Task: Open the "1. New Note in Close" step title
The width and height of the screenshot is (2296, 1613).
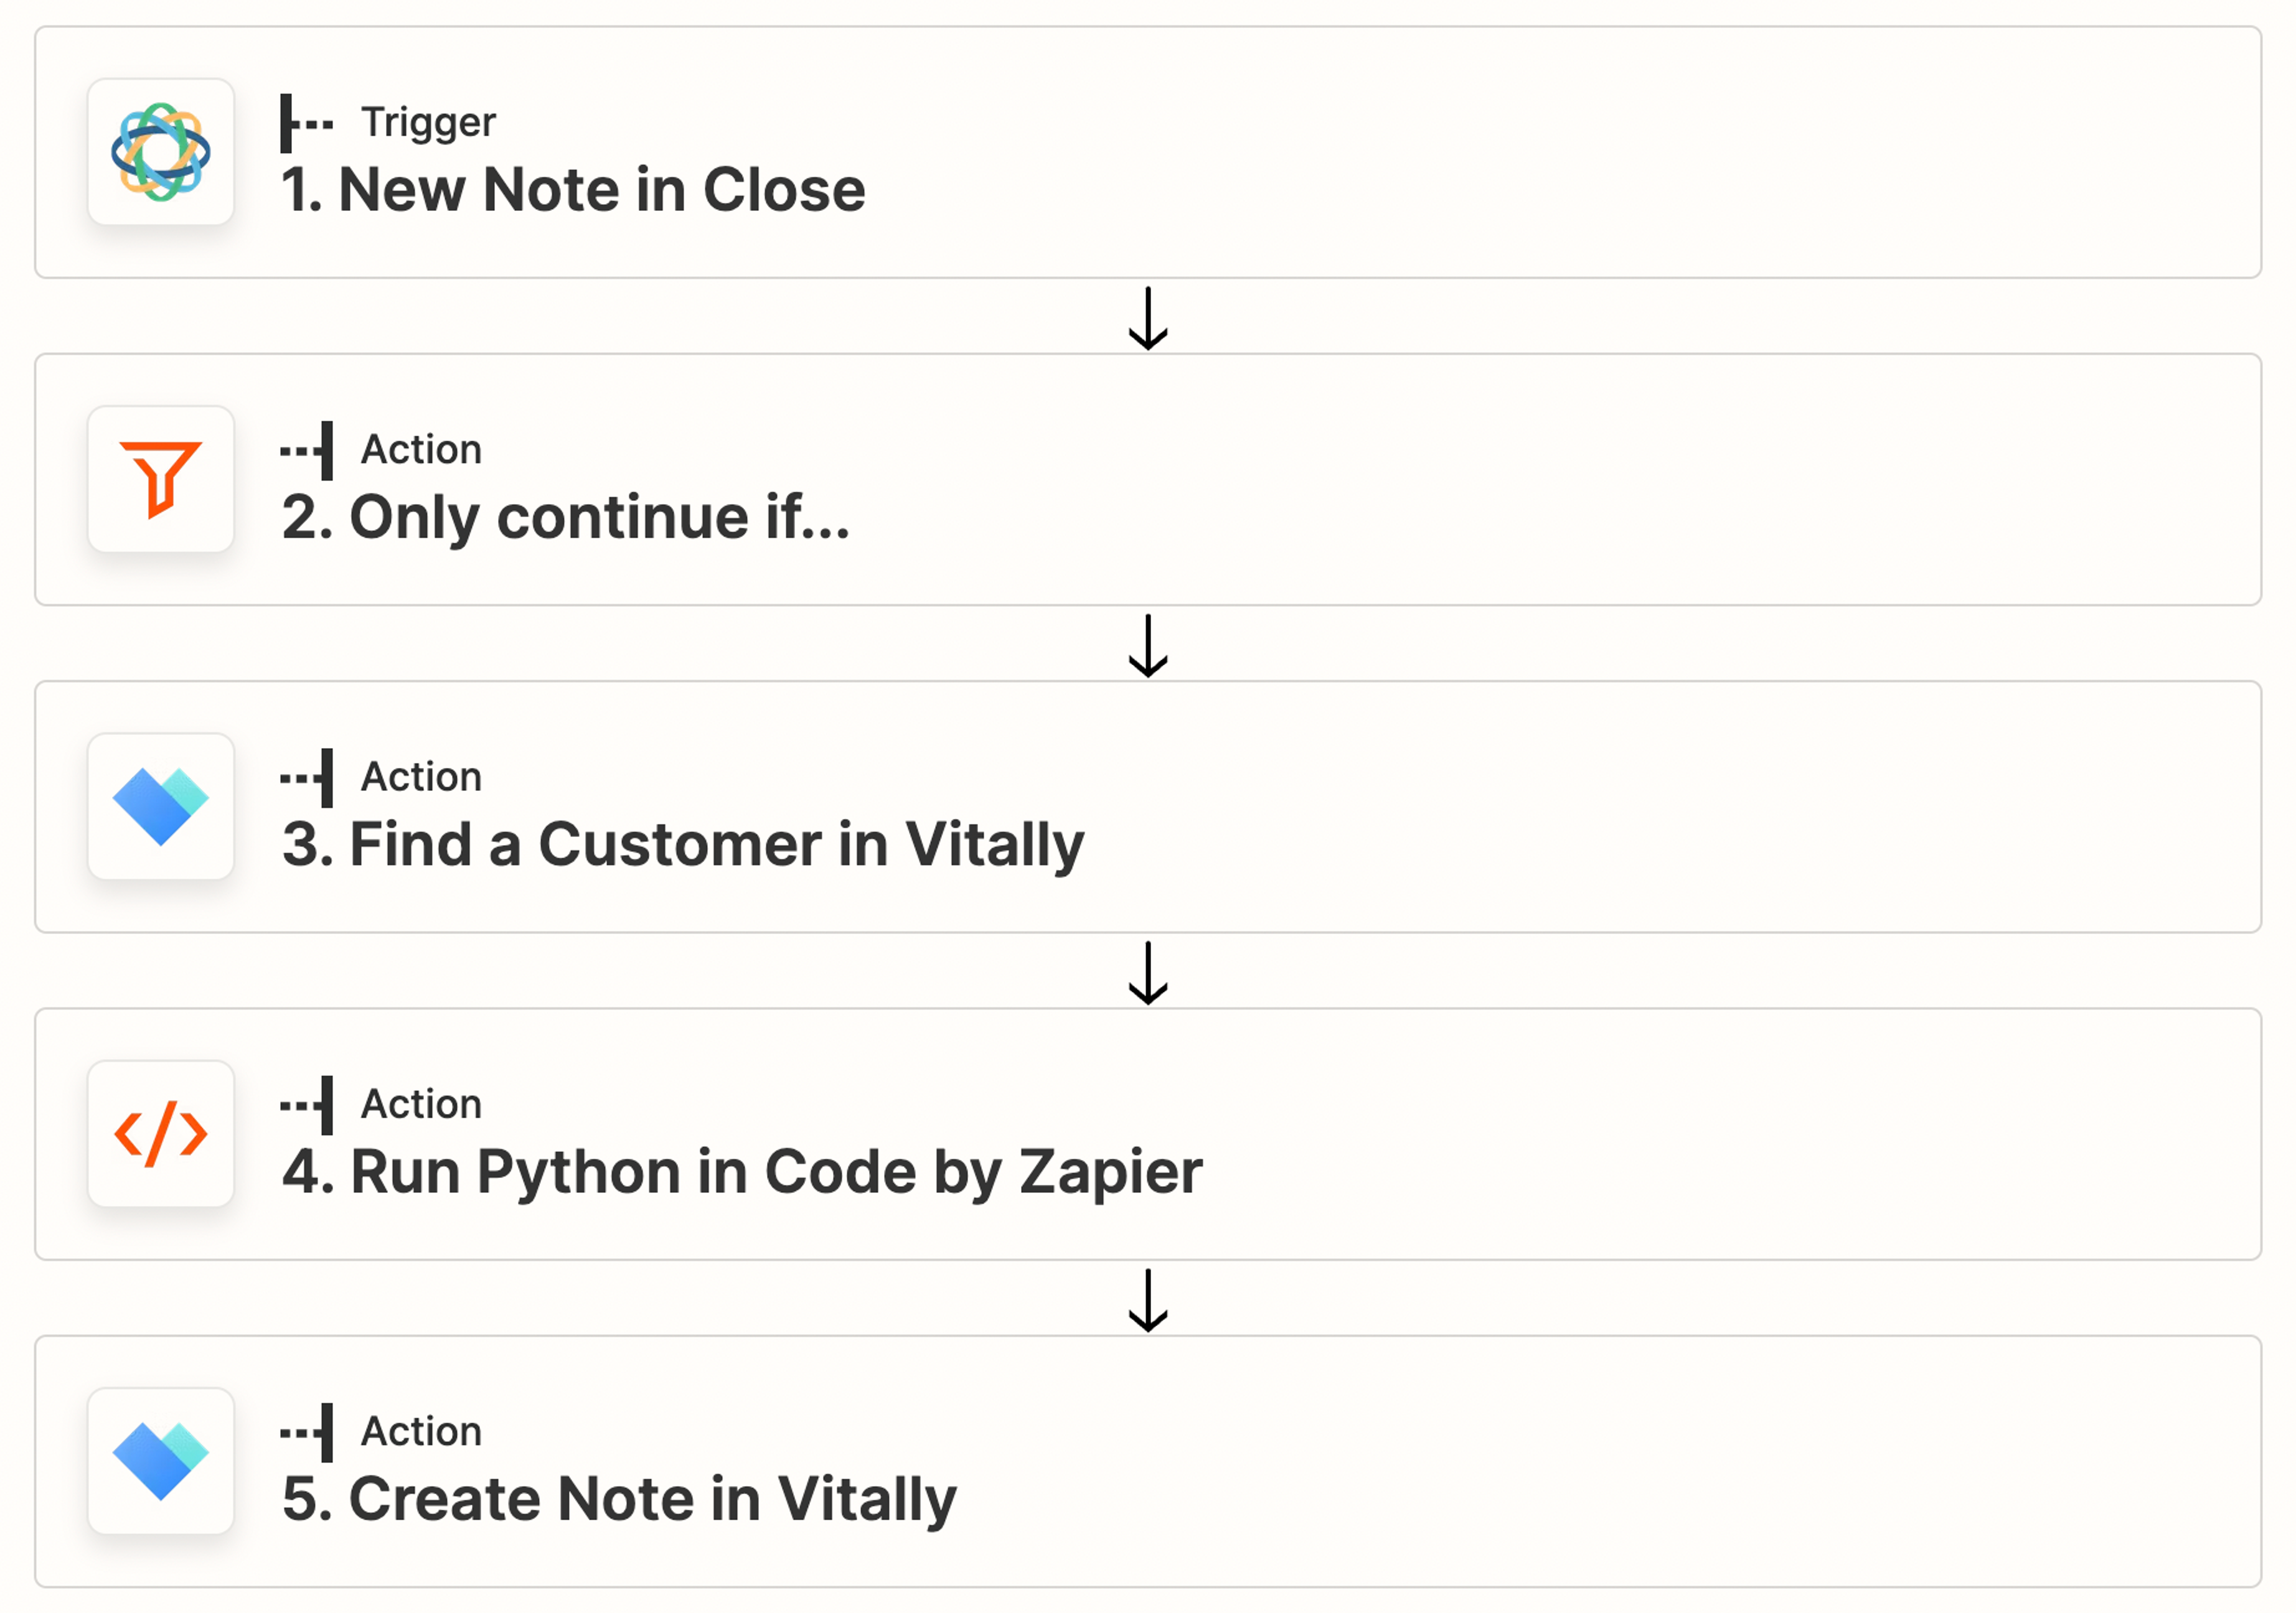Action: point(573,190)
